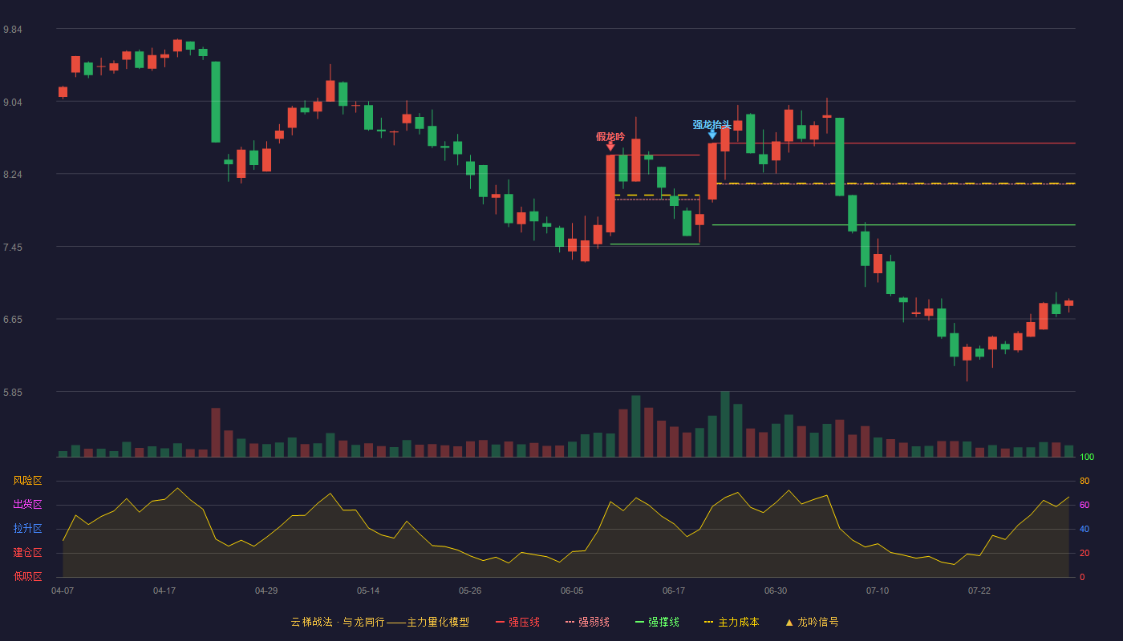Click the 06-17 date label
1123x641 pixels.
pyautogui.click(x=674, y=591)
